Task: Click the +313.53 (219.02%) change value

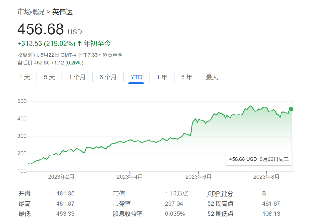Action: (x=46, y=43)
